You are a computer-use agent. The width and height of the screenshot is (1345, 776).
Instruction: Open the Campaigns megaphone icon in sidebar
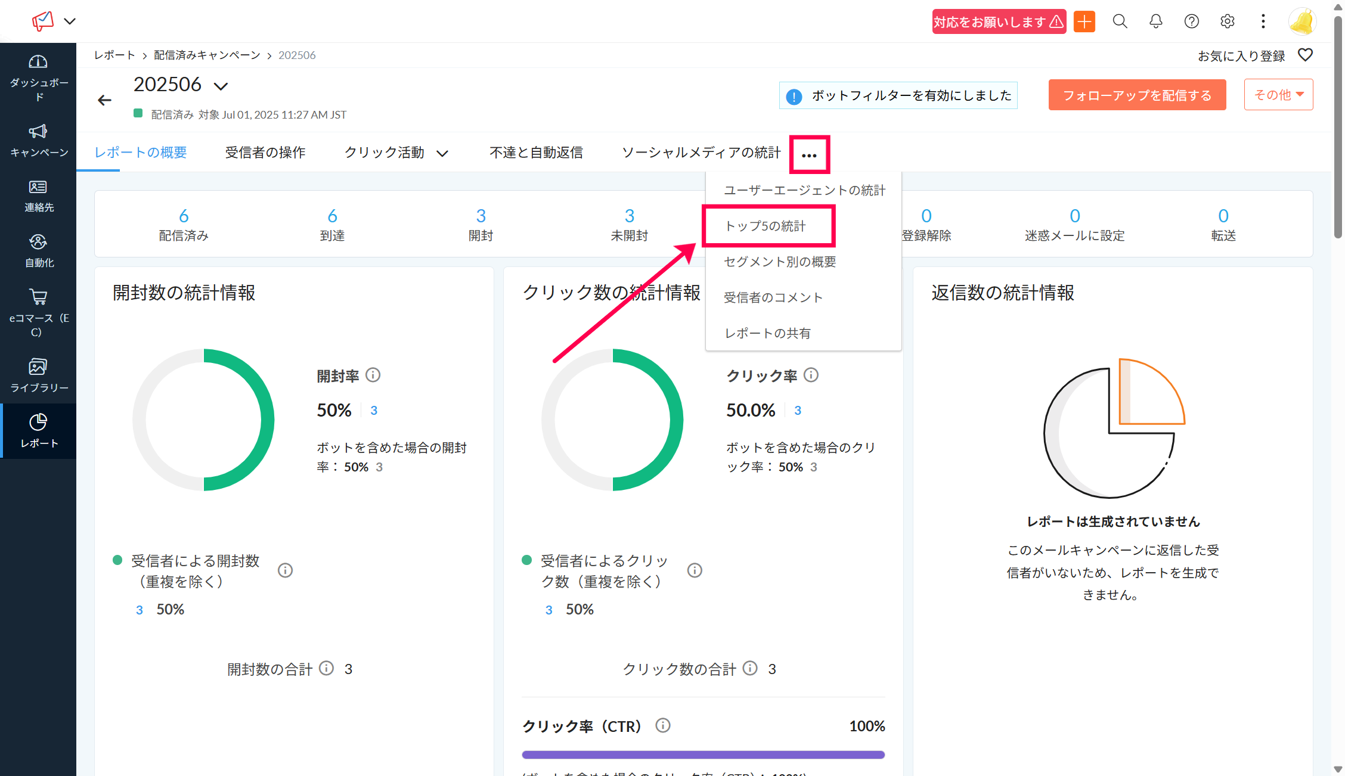[x=38, y=132]
